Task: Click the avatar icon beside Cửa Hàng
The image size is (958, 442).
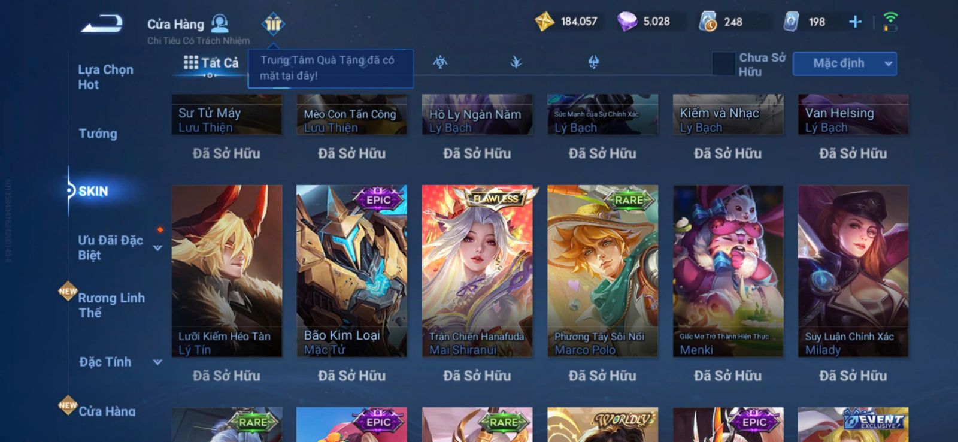Action: pos(220,24)
